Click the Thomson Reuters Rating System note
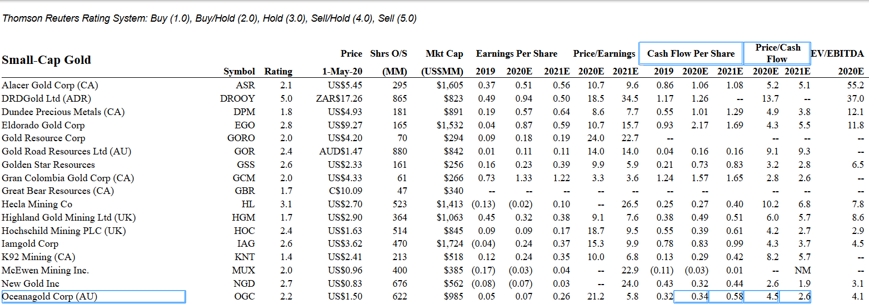 (x=209, y=18)
